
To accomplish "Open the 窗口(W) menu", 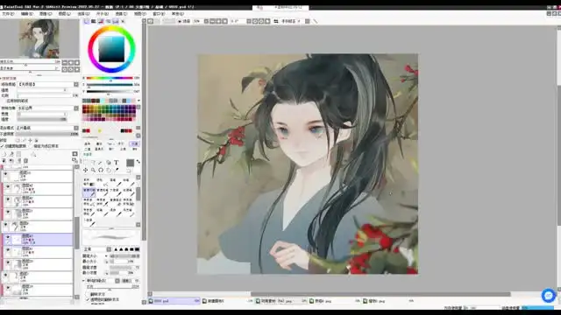I will [x=159, y=14].
